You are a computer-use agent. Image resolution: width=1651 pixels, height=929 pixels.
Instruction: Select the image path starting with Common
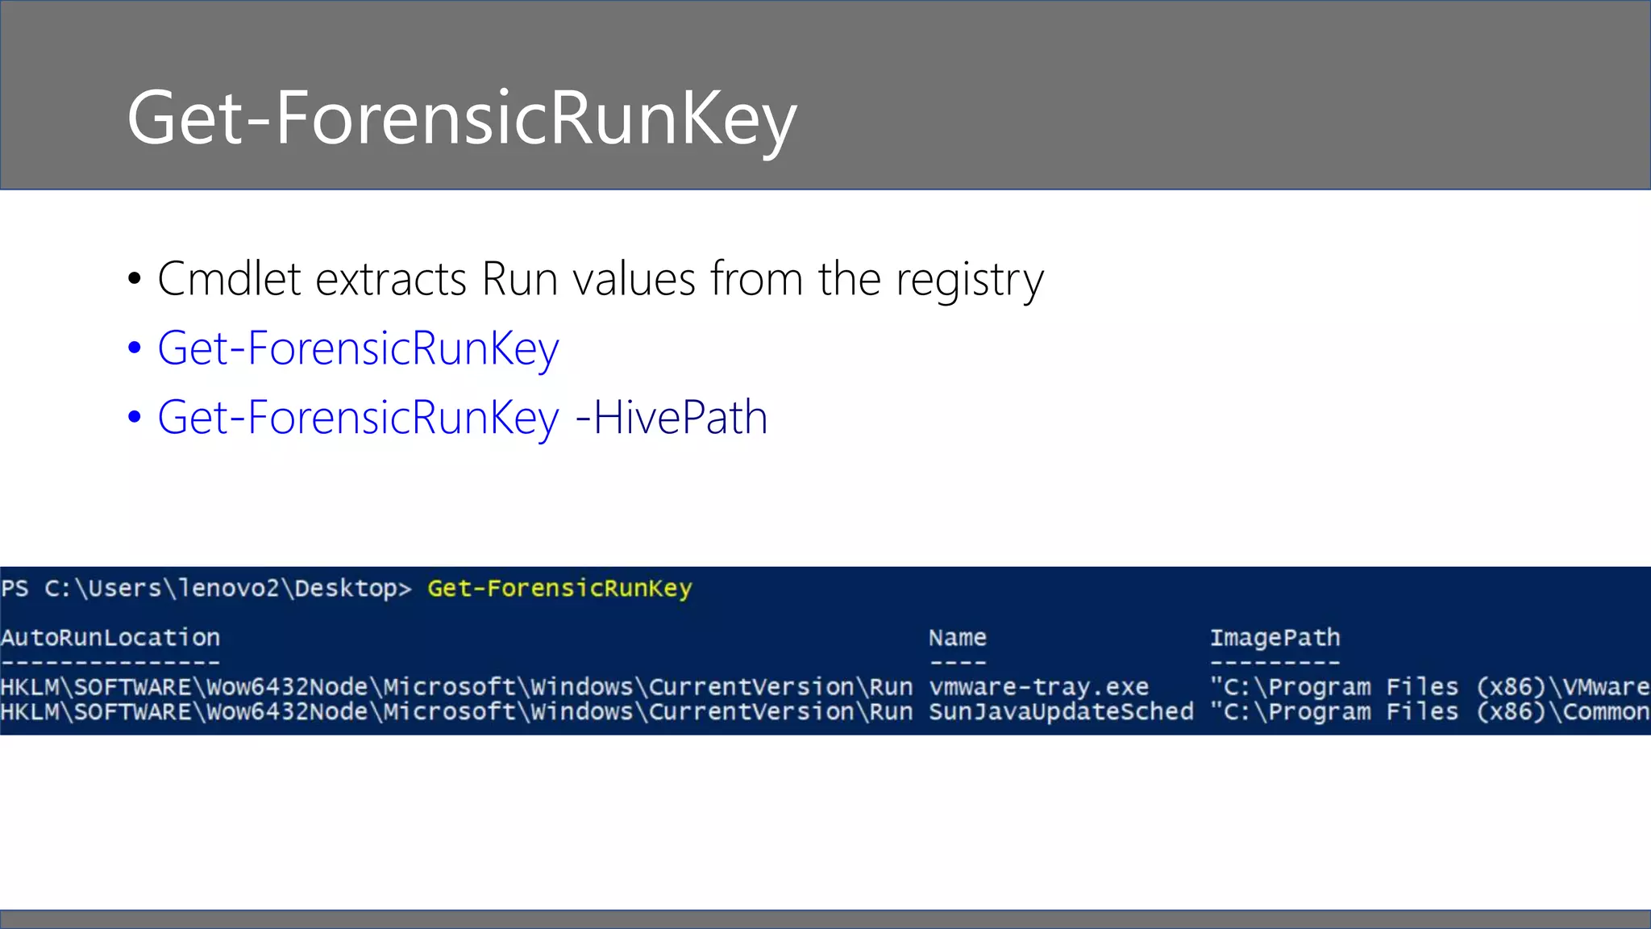coord(1430,712)
